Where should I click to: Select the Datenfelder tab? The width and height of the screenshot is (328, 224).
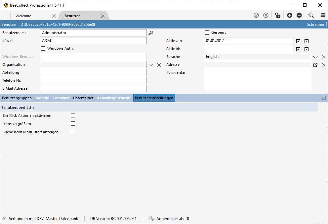coord(83,98)
